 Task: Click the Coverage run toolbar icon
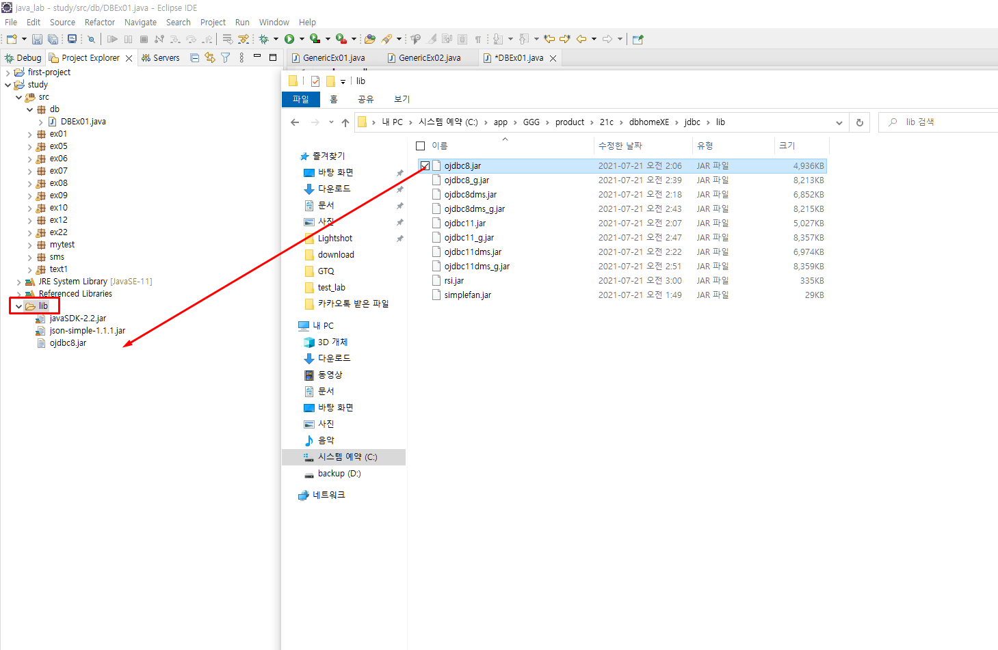click(315, 39)
